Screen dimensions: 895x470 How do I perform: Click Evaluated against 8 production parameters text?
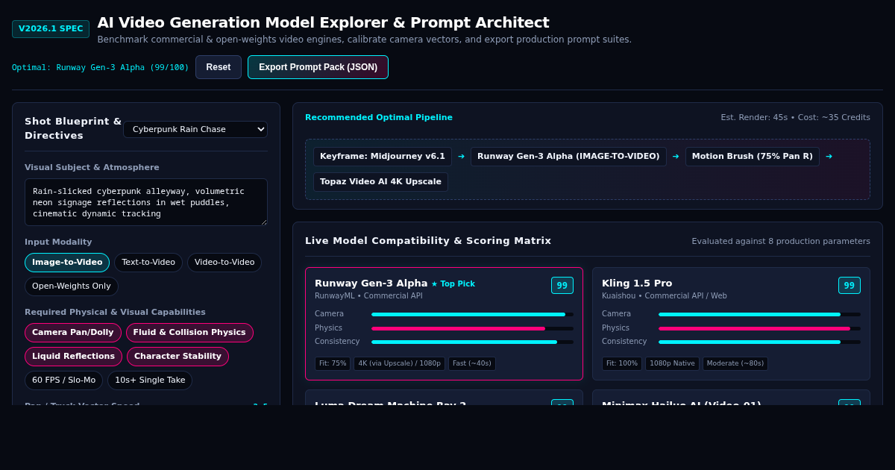(781, 241)
